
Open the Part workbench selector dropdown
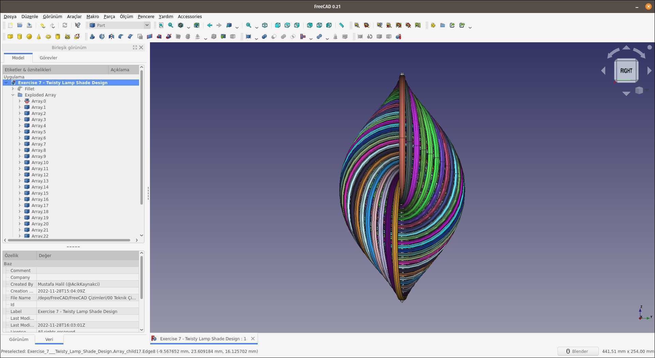click(119, 25)
